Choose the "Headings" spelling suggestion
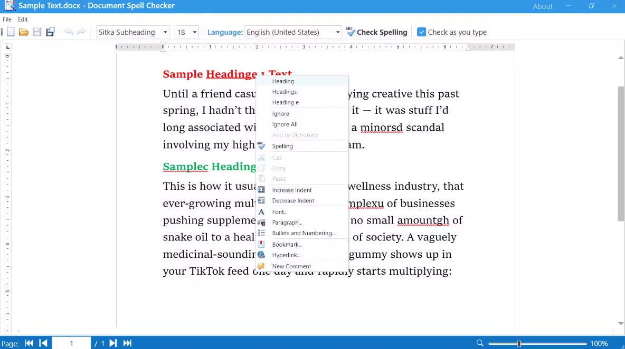This screenshot has width=625, height=349. pos(284,92)
